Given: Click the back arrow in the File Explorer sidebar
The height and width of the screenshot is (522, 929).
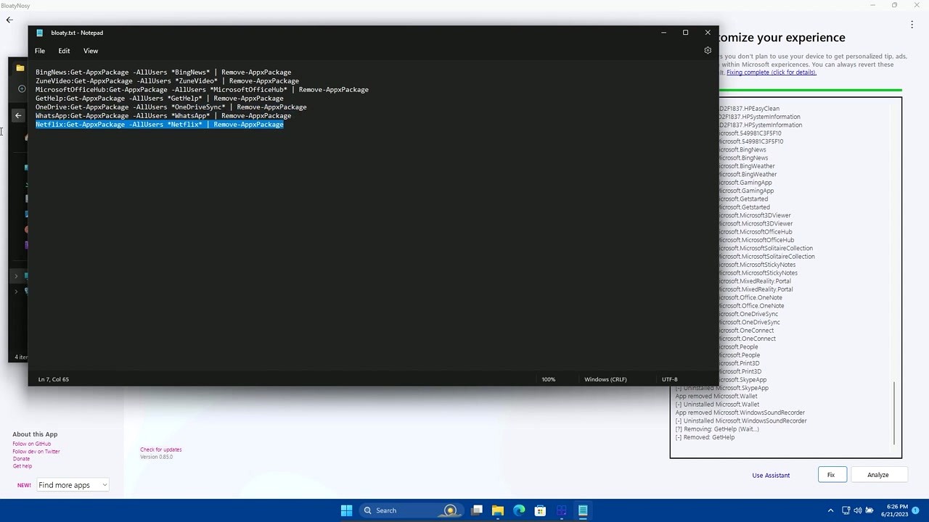Looking at the screenshot, I should 17,115.
